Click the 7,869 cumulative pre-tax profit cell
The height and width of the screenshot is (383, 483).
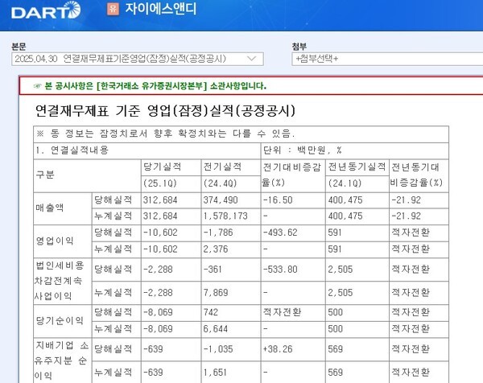(231, 293)
